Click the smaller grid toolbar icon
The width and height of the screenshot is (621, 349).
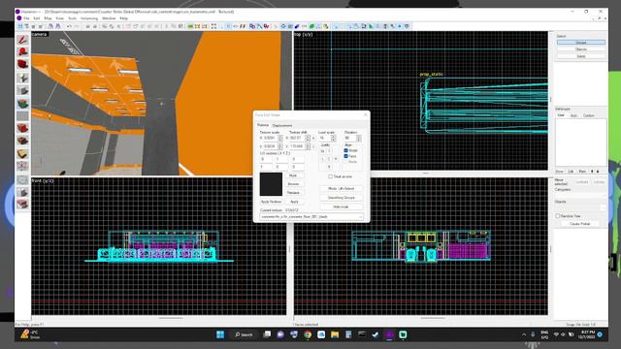(33, 26)
